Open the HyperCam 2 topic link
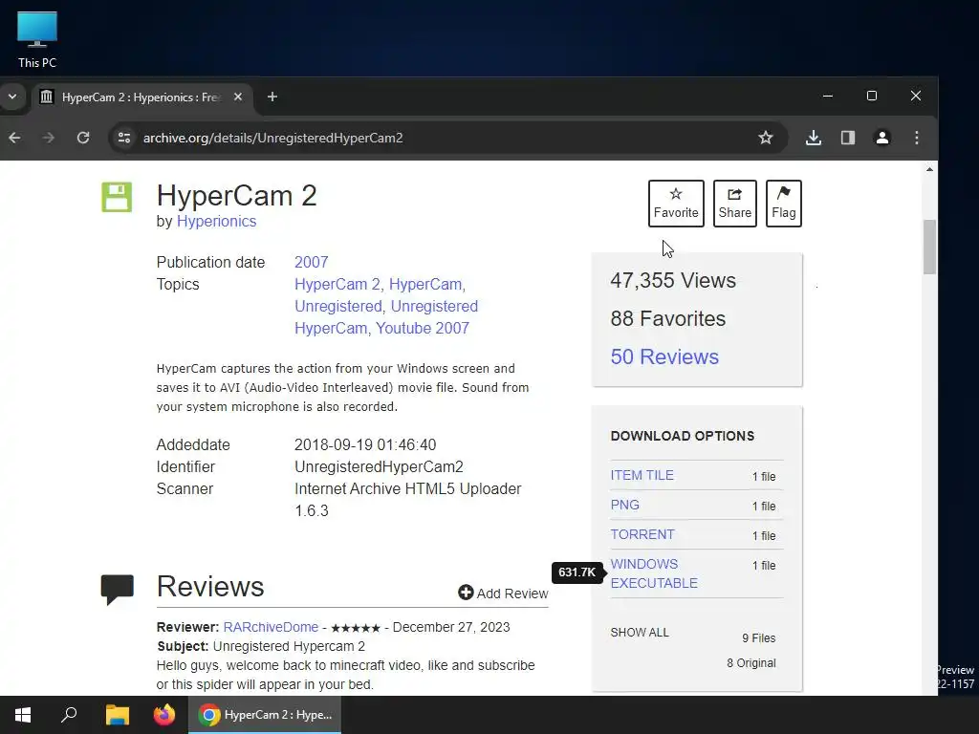Viewport: 979px width, 734px height. tap(337, 284)
